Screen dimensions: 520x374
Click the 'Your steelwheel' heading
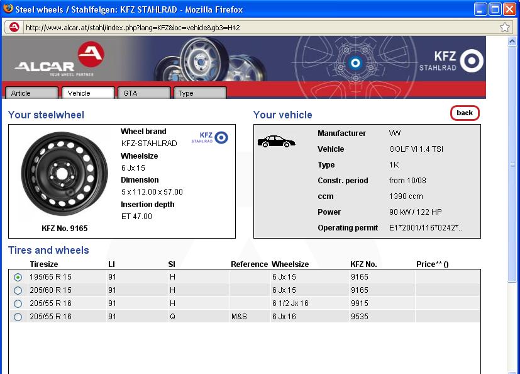click(x=46, y=115)
